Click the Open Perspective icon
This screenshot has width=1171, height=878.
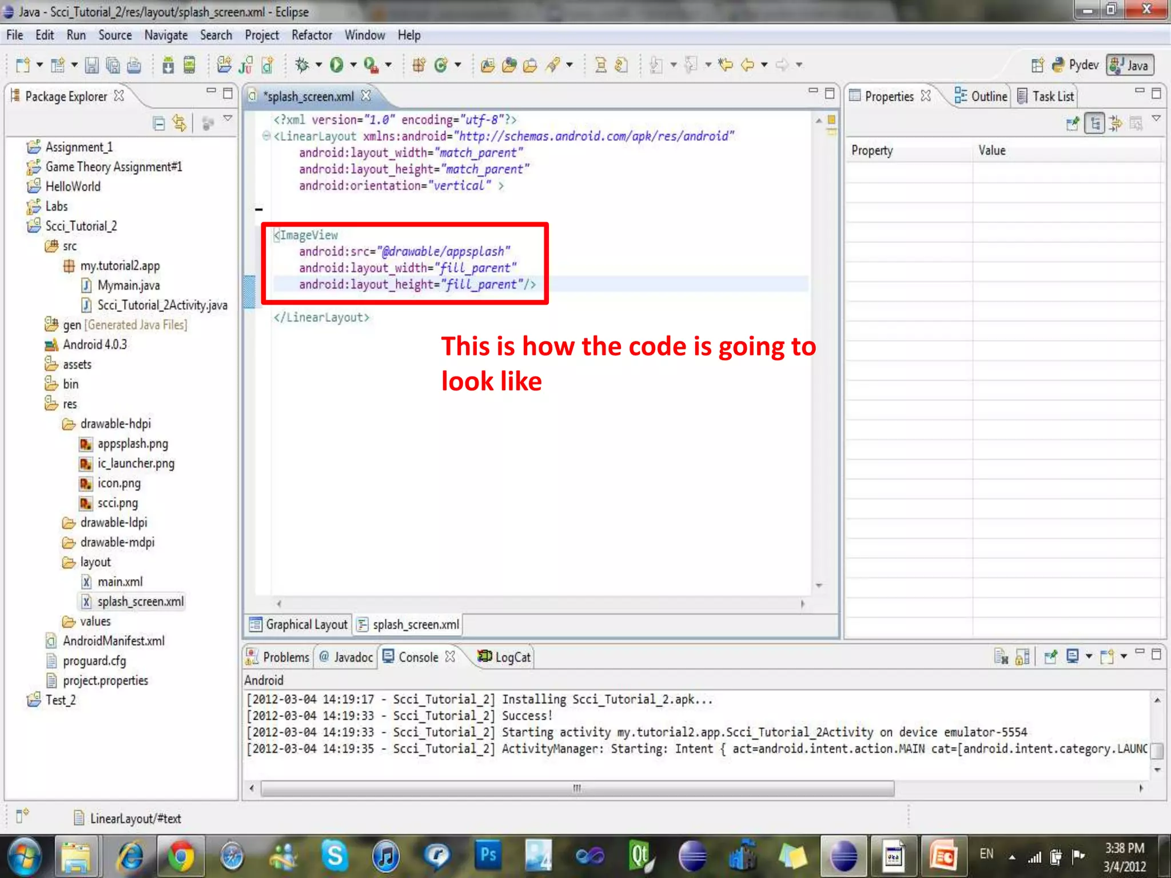coord(1038,65)
